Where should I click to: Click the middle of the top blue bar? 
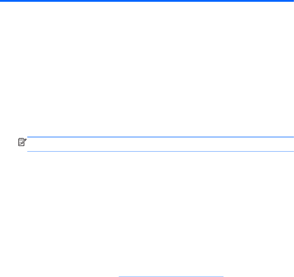click(x=147, y=1)
